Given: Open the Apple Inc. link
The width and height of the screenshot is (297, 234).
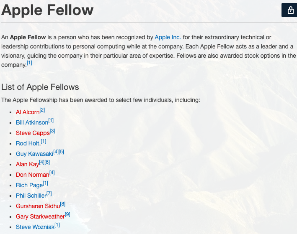Looking at the screenshot, I should [168, 38].
